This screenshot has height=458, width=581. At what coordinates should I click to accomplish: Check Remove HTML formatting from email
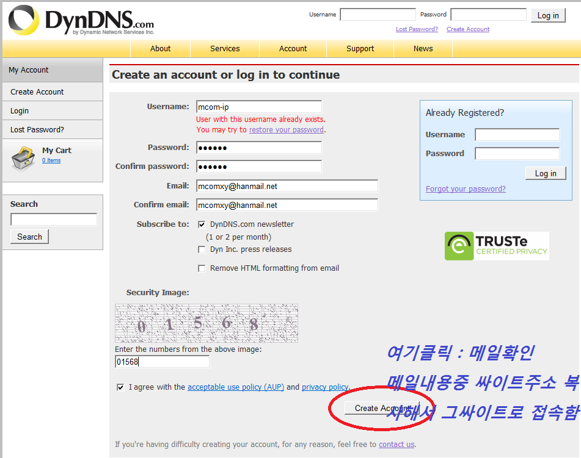[x=202, y=268]
